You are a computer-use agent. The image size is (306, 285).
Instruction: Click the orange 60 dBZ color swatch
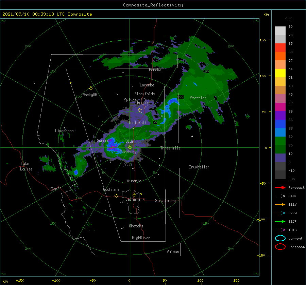280,56
